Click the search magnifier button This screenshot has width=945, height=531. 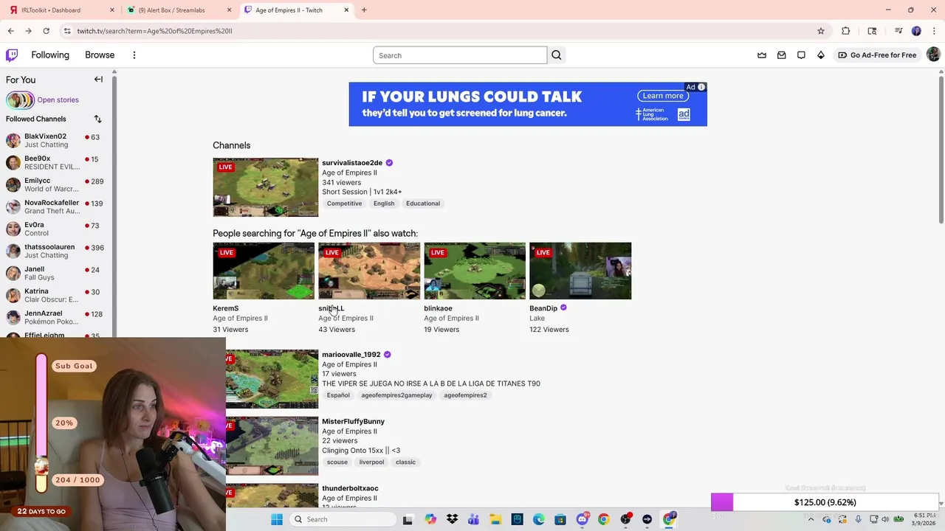[557, 55]
